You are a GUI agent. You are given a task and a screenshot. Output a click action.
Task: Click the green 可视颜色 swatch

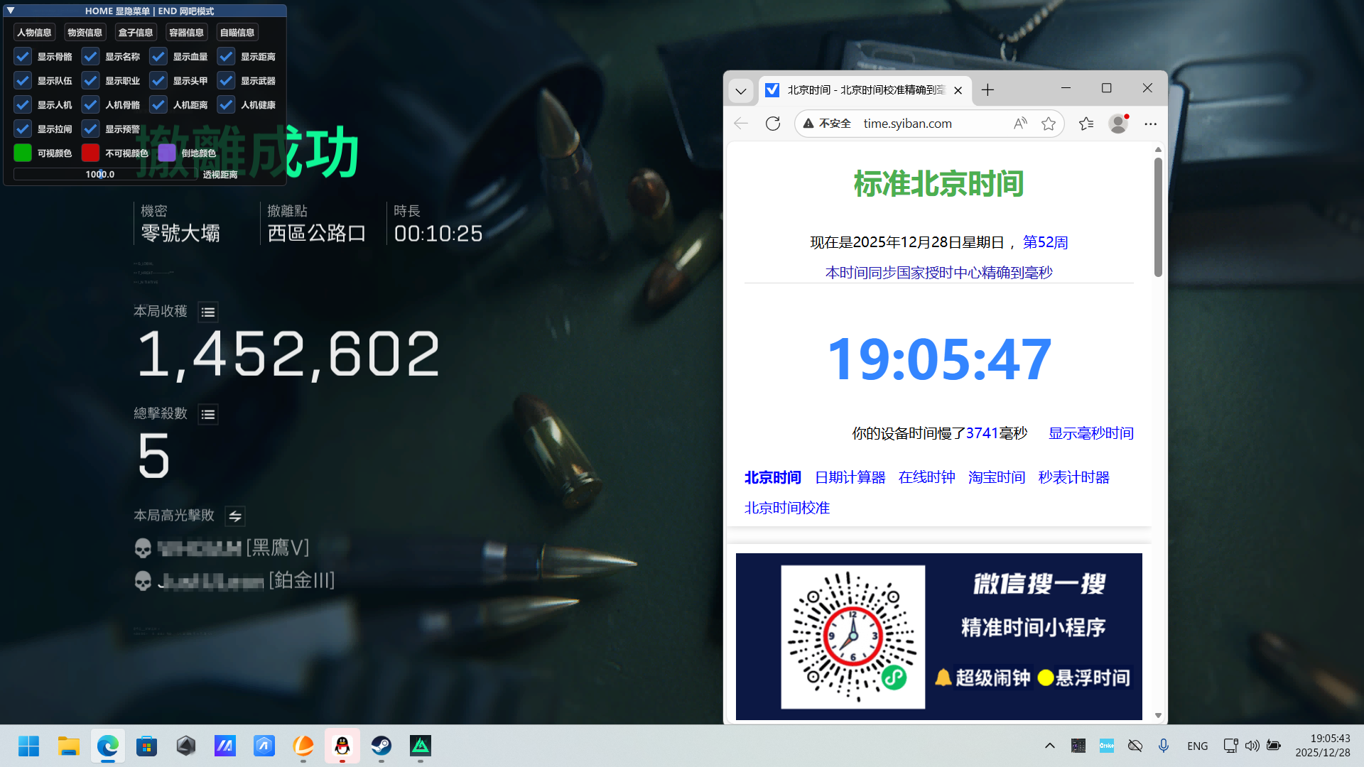tap(23, 153)
